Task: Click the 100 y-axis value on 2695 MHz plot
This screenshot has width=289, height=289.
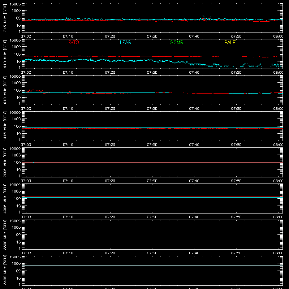Action: tap(17, 163)
